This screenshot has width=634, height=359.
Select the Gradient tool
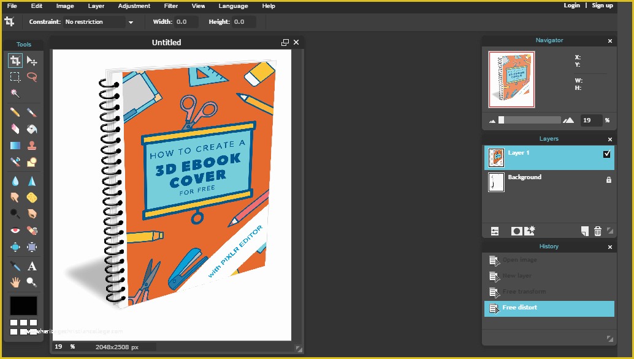[15, 145]
